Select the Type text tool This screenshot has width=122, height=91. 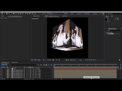[23, 14]
